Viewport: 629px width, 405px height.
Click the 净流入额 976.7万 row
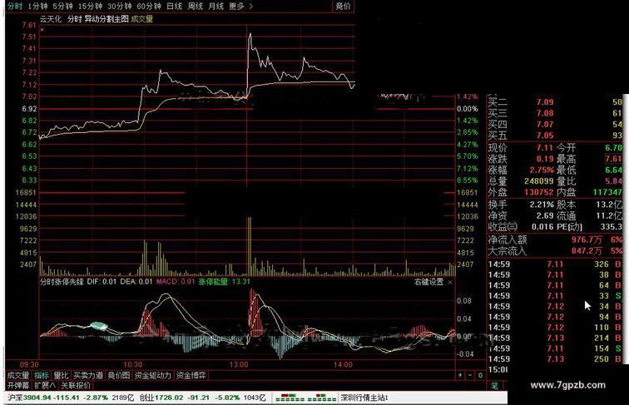point(555,240)
